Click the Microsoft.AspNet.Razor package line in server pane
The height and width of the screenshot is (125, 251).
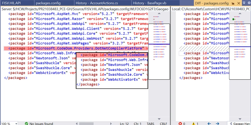pos(78,19)
